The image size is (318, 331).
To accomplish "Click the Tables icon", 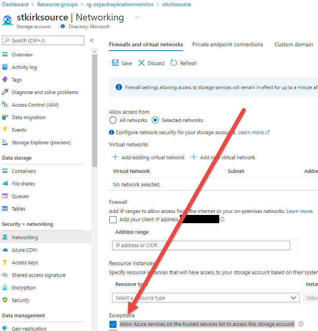I will [5, 209].
